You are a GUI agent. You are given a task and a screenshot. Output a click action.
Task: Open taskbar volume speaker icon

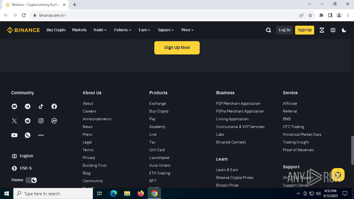[x=318, y=193]
